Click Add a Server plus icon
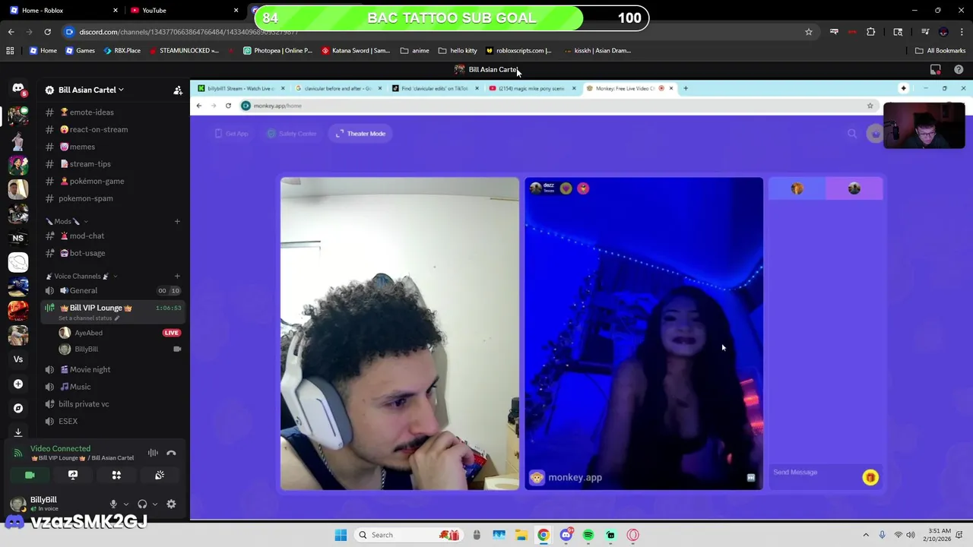 18,384
